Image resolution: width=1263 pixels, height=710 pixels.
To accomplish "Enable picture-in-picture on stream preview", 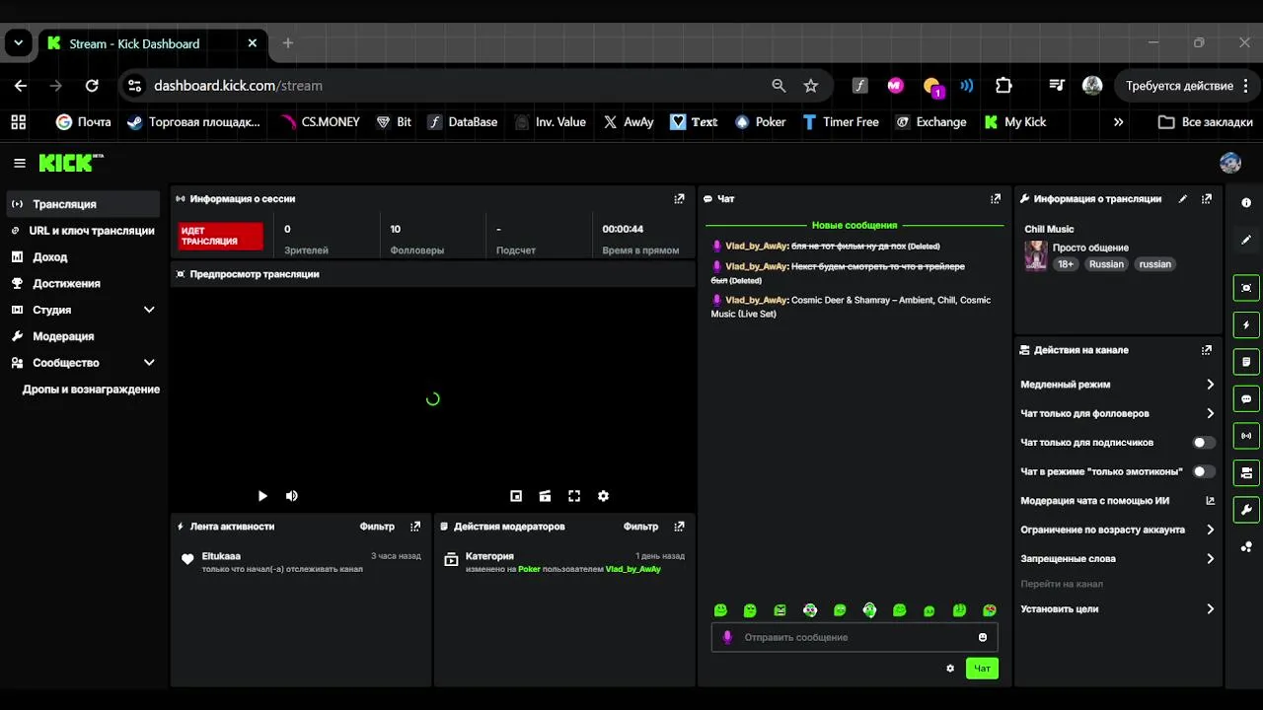I will 516,496.
